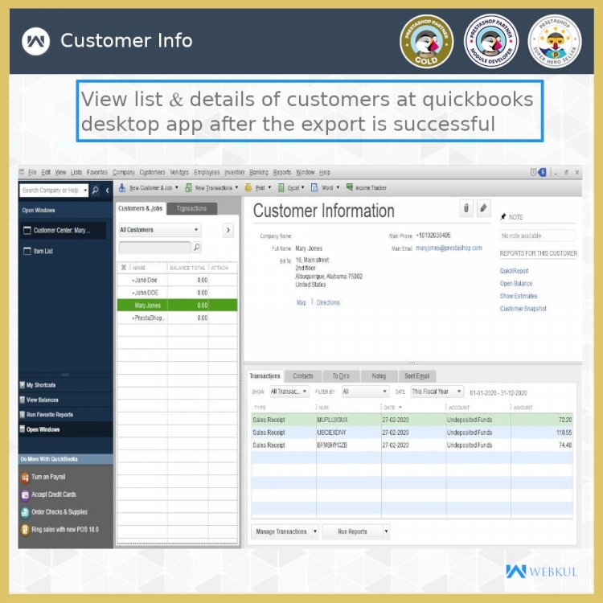The width and height of the screenshot is (603, 603).
Task: Select the Sales Receipt MUPLUXSUX row
Action: tap(412, 420)
